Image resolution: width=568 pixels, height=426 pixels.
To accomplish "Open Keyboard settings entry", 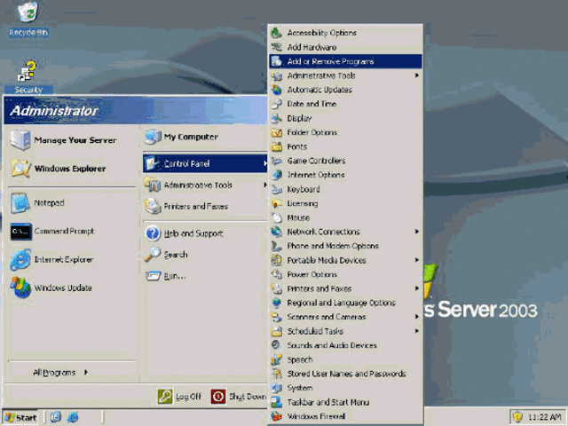I will tap(345, 189).
